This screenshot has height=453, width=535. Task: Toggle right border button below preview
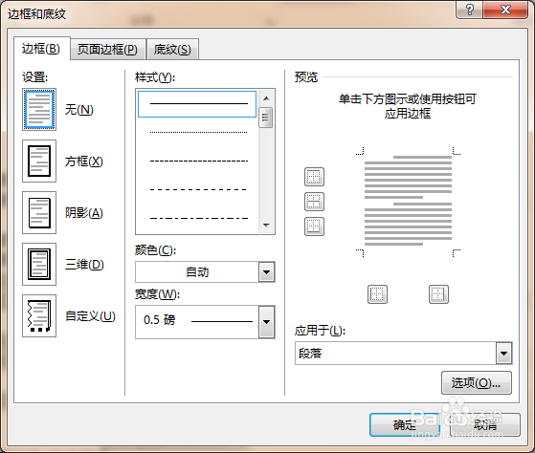tap(438, 294)
